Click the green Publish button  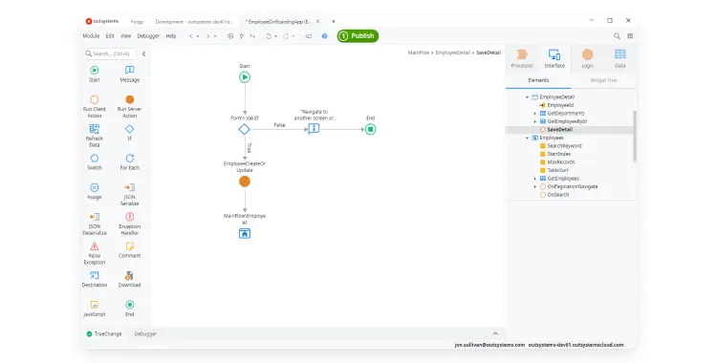[x=358, y=35]
